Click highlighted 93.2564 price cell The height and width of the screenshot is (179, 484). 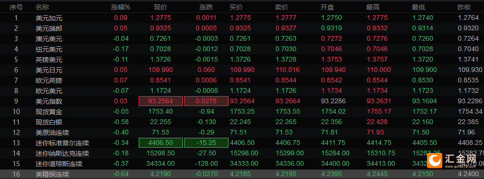point(161,101)
